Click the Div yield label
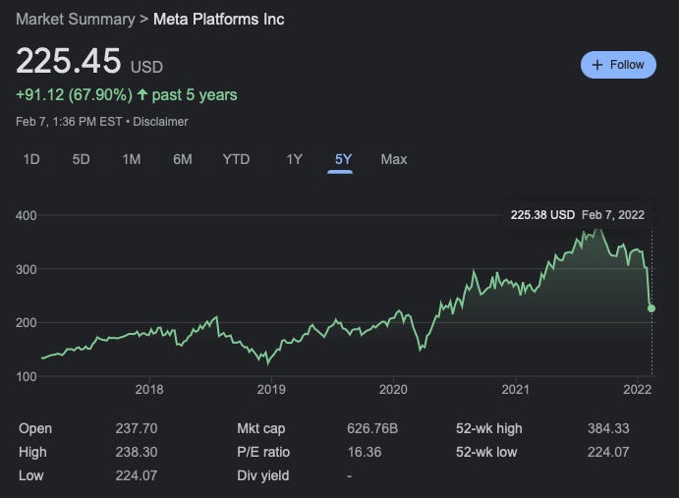This screenshot has width=679, height=498. pyautogui.click(x=262, y=475)
